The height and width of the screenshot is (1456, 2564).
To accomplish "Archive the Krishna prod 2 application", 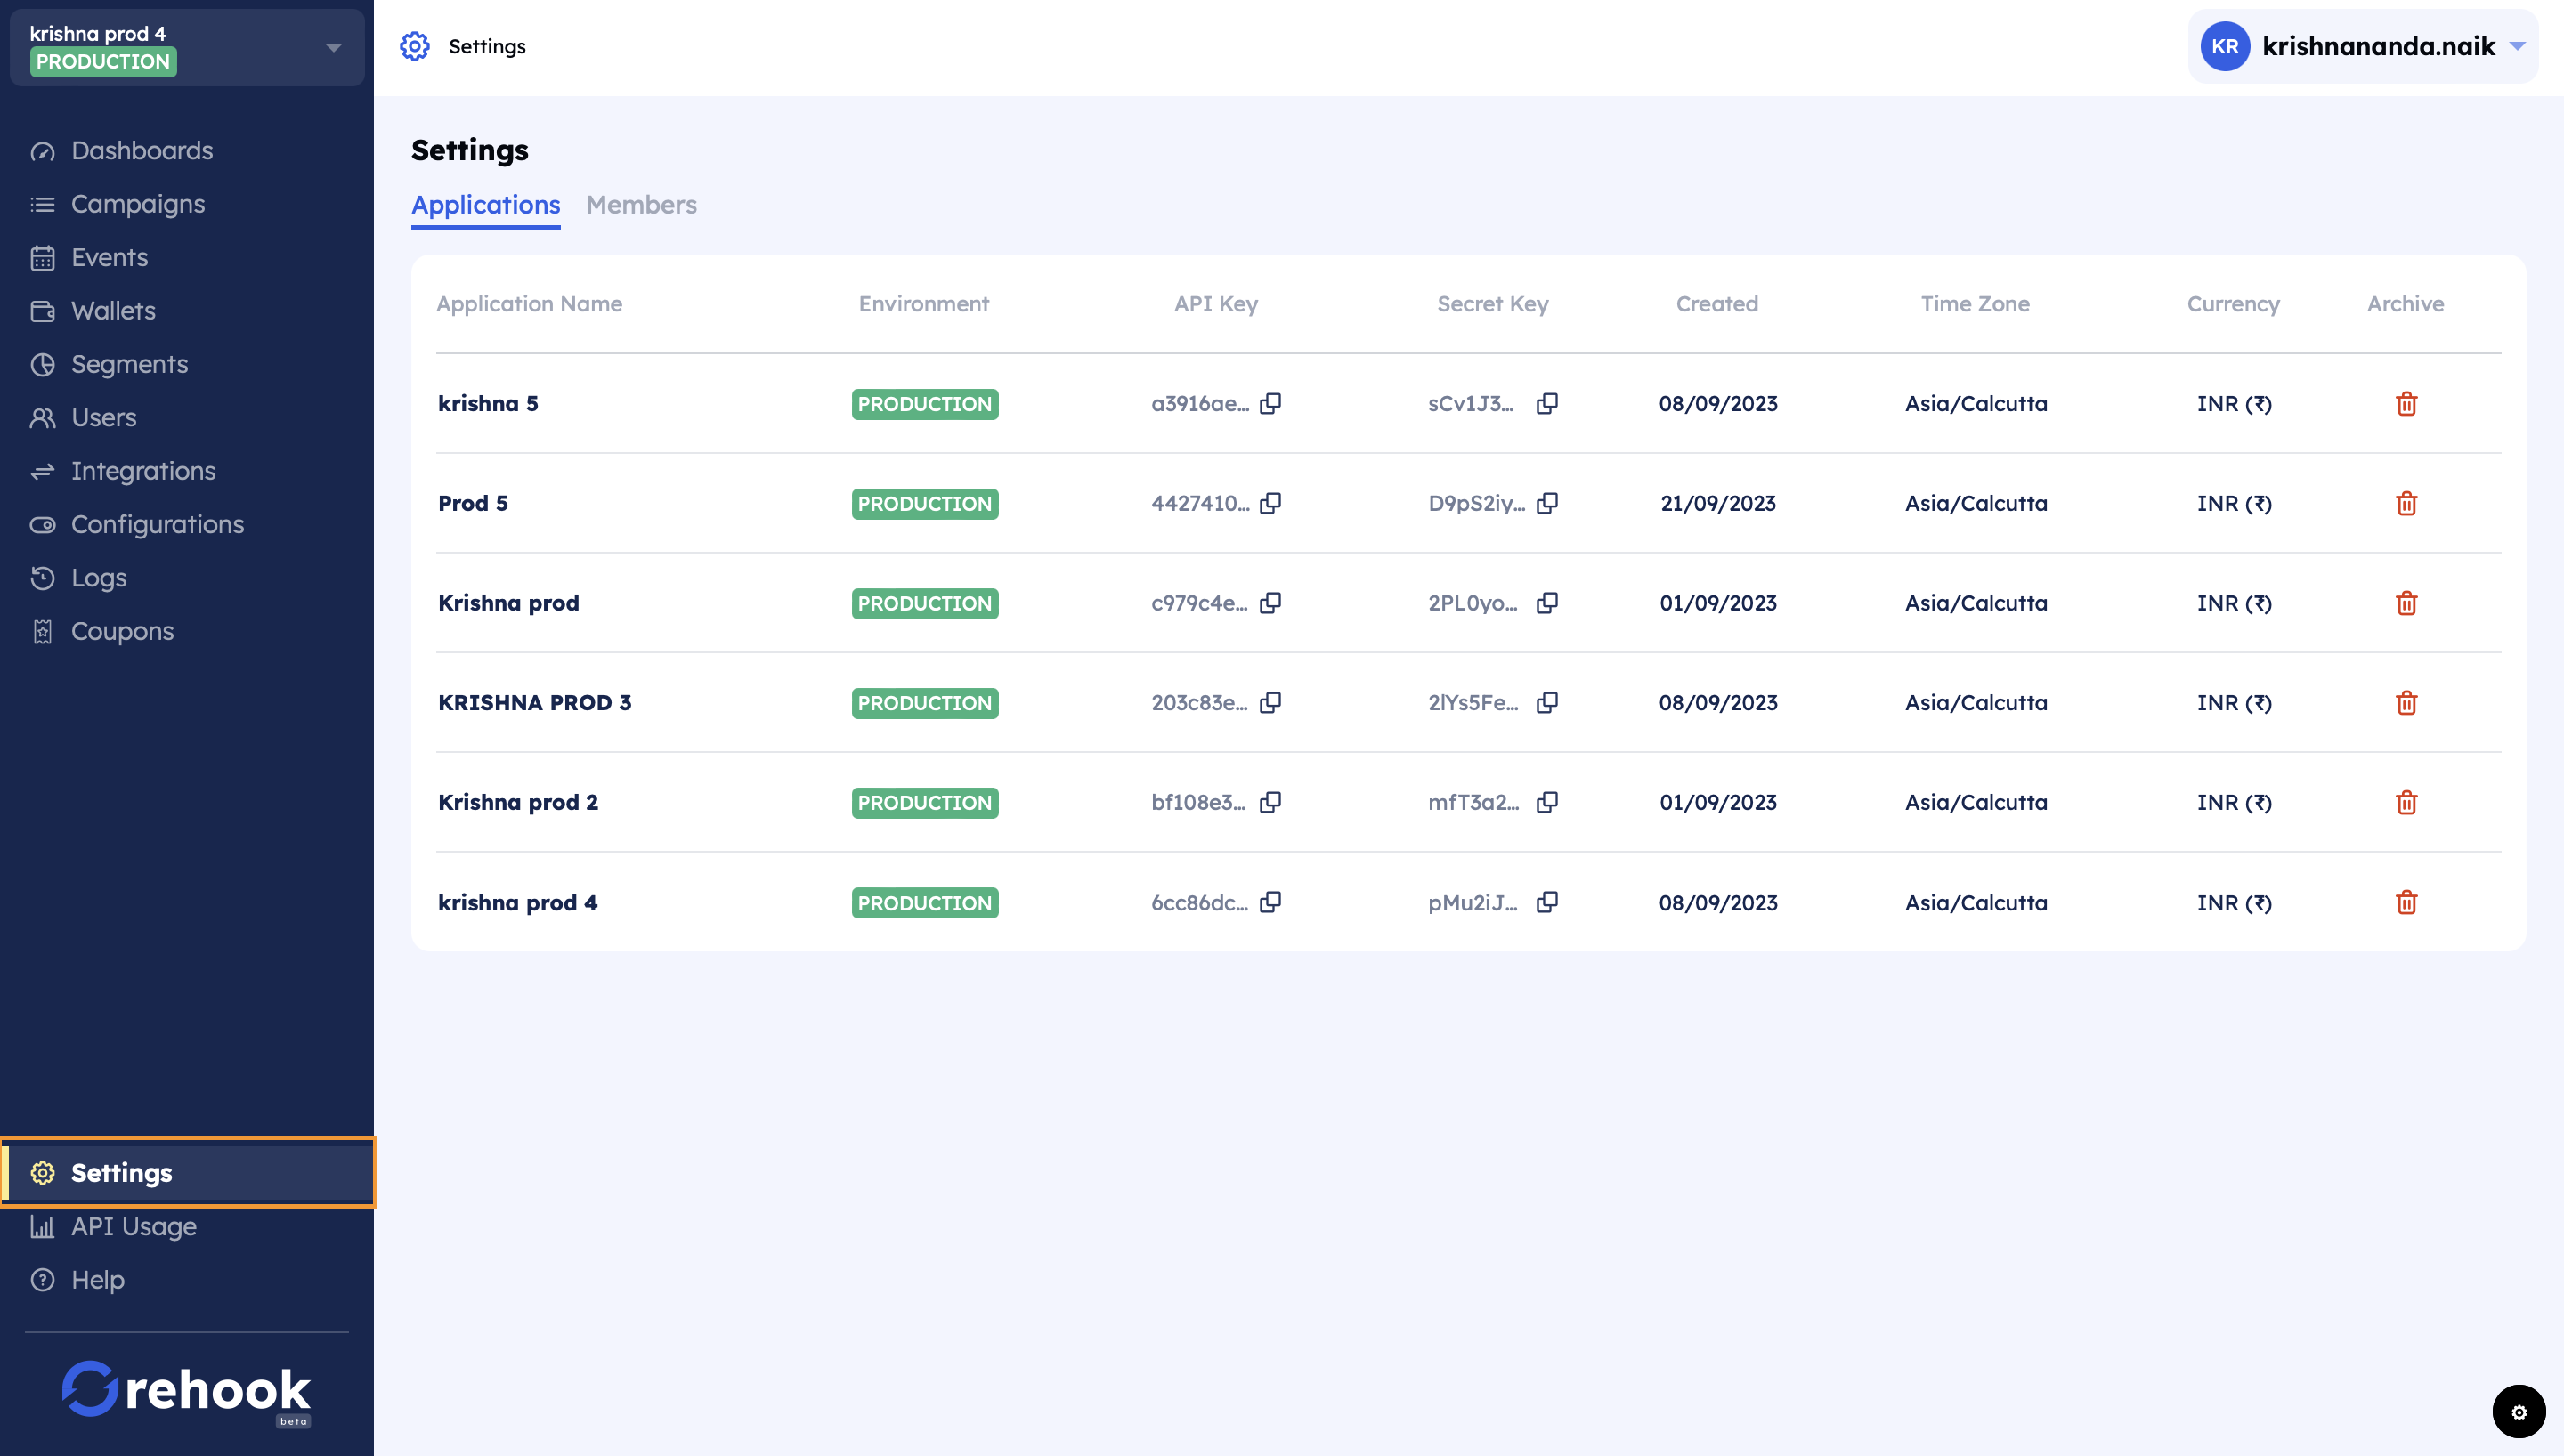I will (2406, 802).
